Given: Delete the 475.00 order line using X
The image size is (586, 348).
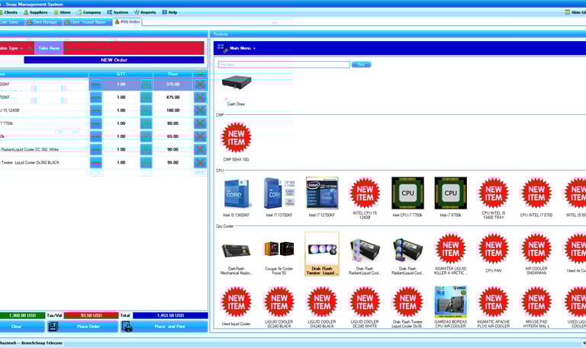Looking at the screenshot, I should click(201, 97).
